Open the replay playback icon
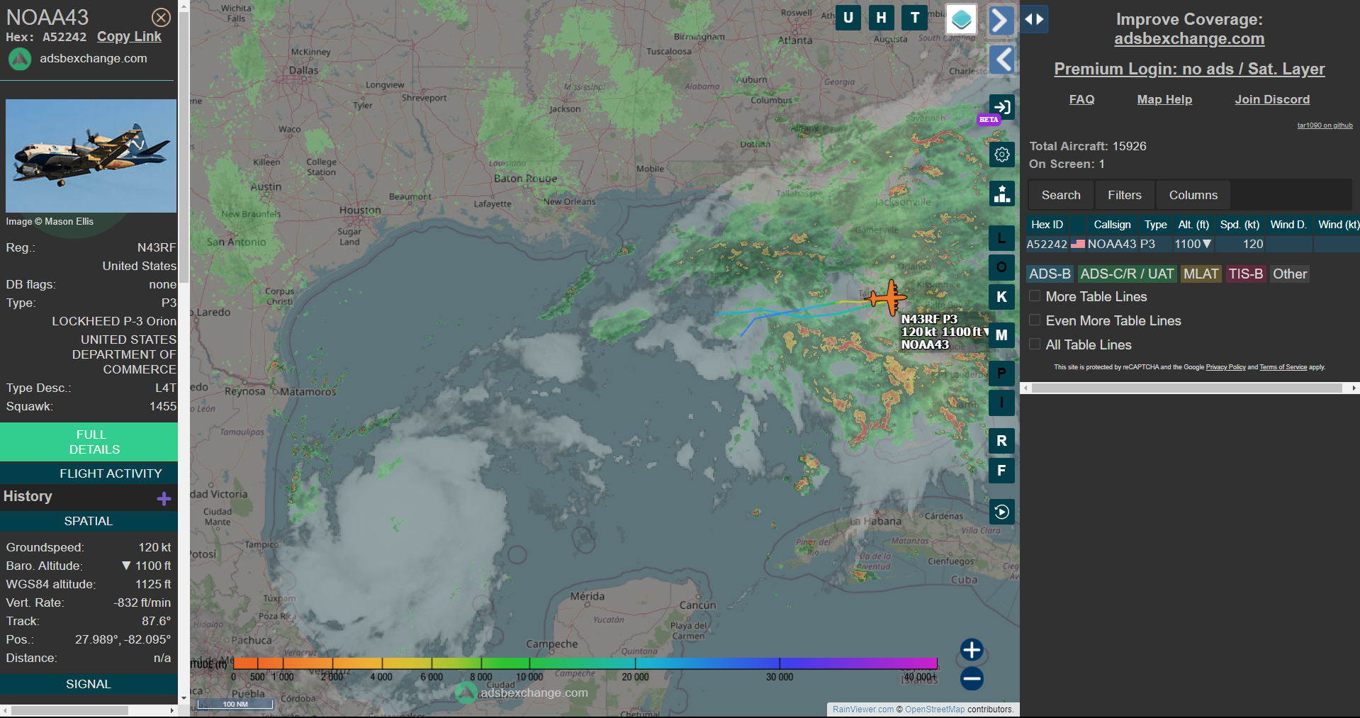 pos(1001,512)
